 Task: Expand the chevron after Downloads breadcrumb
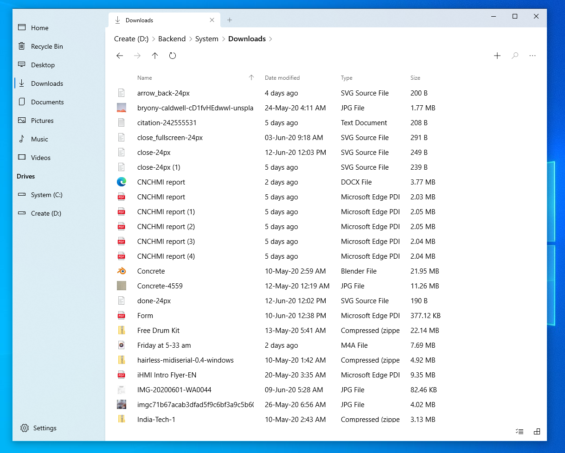click(271, 39)
